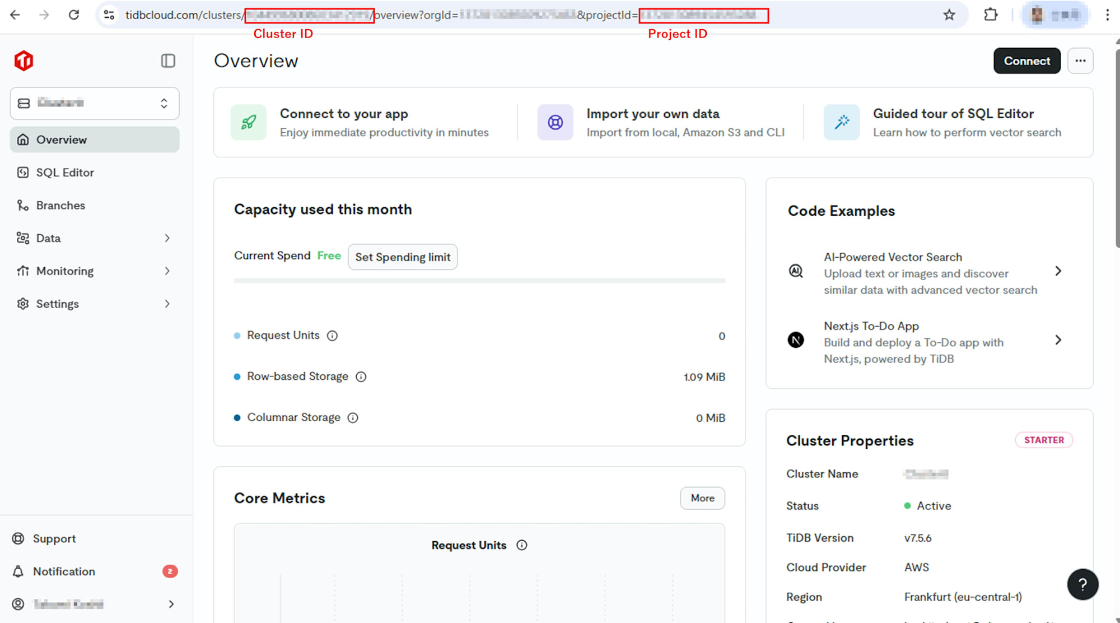Click the v7.5.6 TiDB version value
Viewport: 1120px width, 623px height.
point(918,538)
